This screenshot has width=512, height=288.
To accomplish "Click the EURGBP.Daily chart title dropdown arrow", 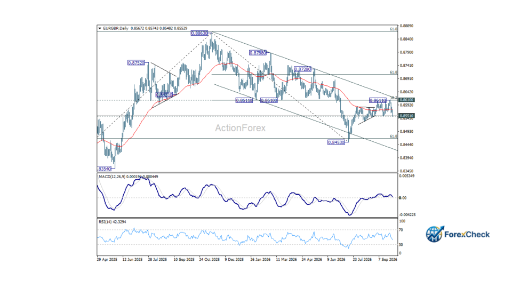I will click(x=100, y=28).
